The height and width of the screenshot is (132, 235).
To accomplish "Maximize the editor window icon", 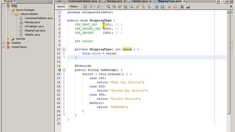I will click(231, 1).
